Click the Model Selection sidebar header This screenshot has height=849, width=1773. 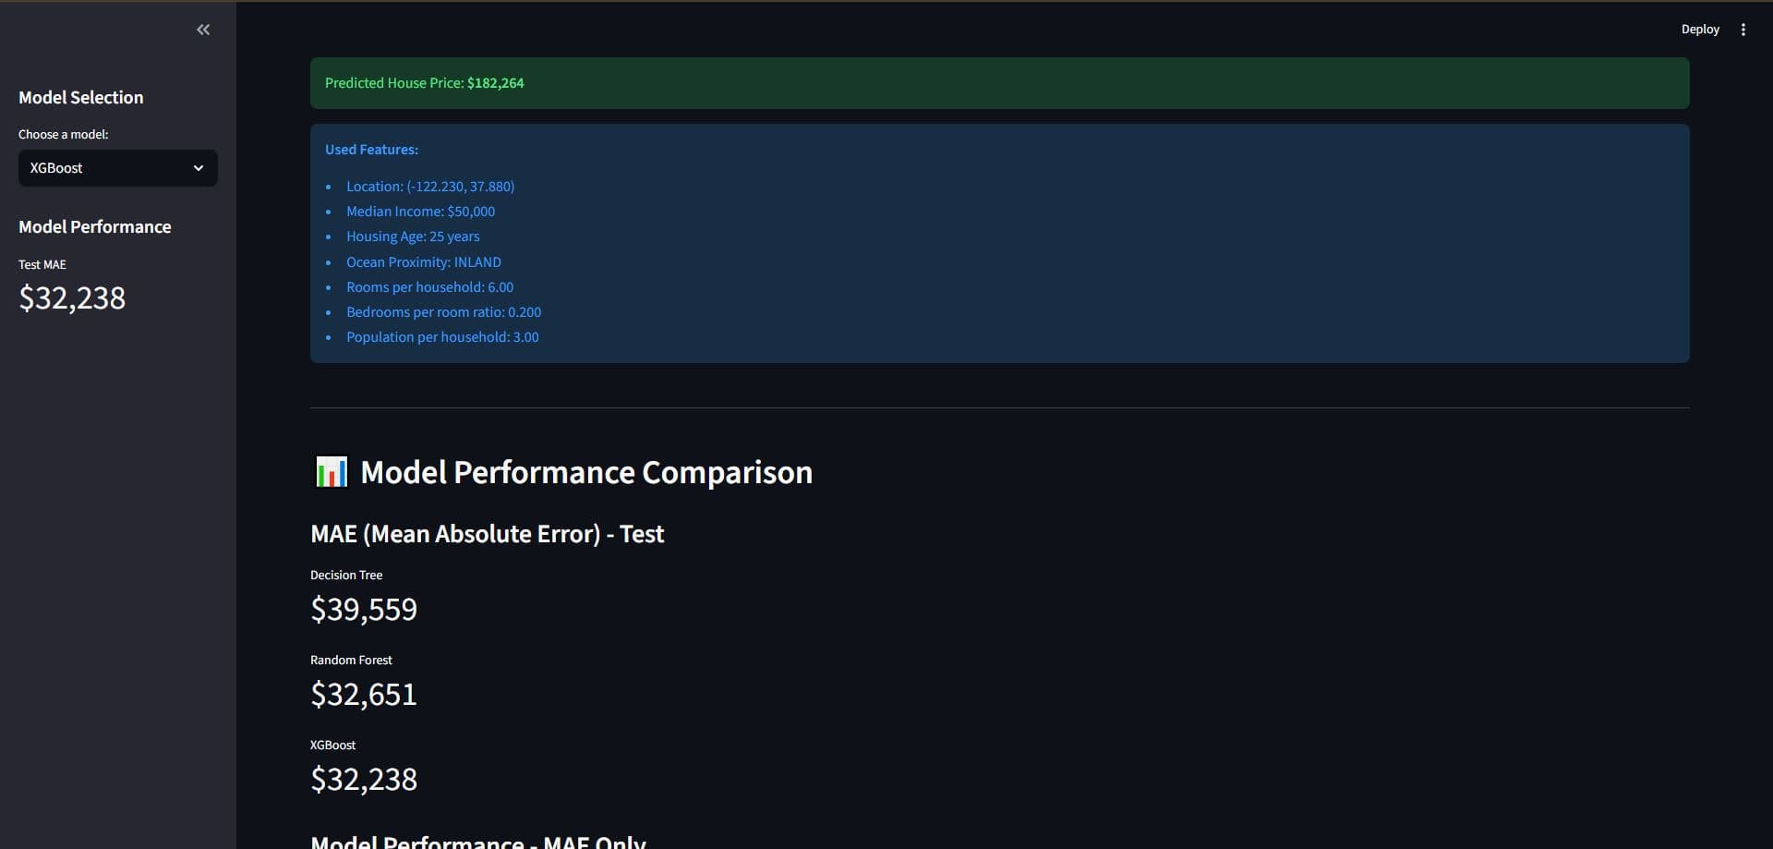click(x=80, y=97)
